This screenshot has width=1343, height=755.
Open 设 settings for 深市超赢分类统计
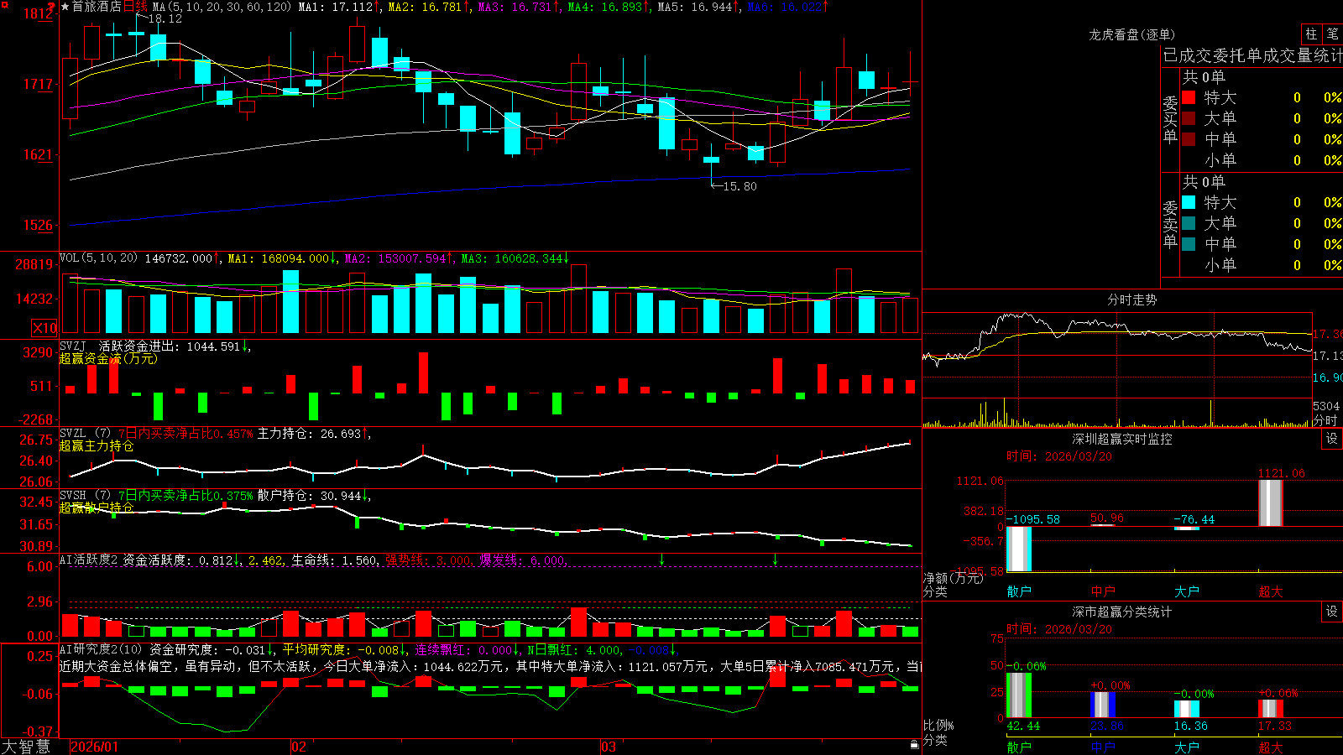(1332, 612)
